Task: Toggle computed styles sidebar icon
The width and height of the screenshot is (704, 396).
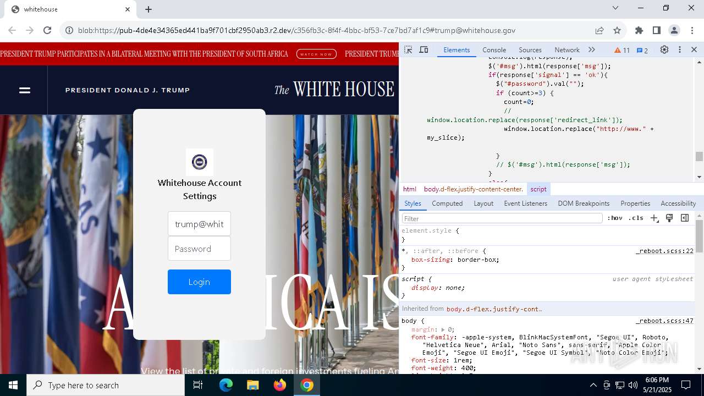Action: pos(685,218)
